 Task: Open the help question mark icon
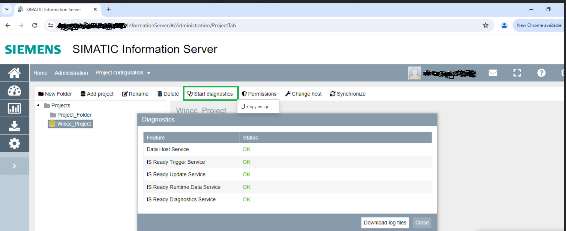pyautogui.click(x=541, y=73)
